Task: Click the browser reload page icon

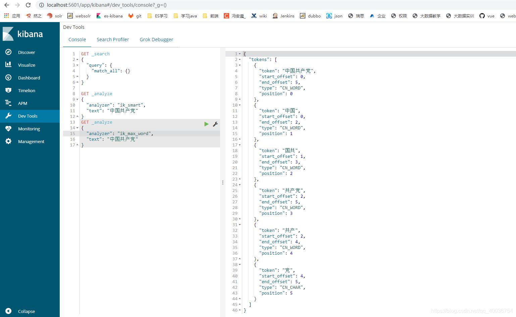Action: coord(28,5)
